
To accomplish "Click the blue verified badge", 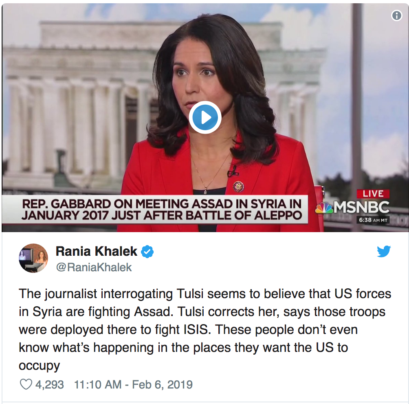I will tap(147, 252).
